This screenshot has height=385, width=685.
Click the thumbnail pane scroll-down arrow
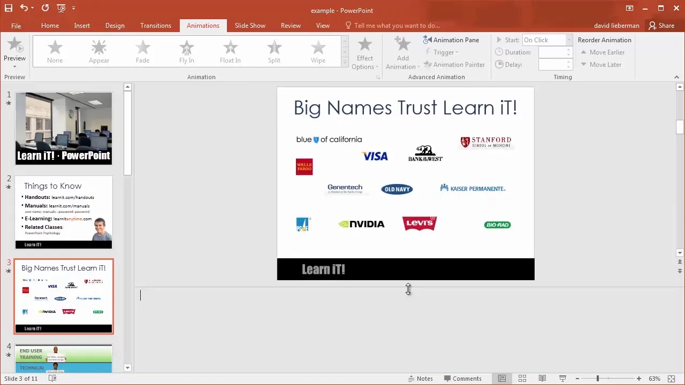(x=127, y=368)
